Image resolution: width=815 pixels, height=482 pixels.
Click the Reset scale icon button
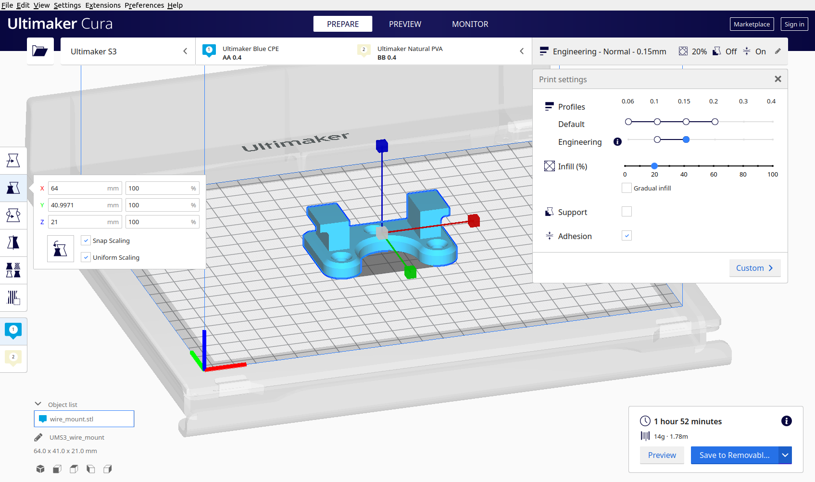(x=61, y=249)
